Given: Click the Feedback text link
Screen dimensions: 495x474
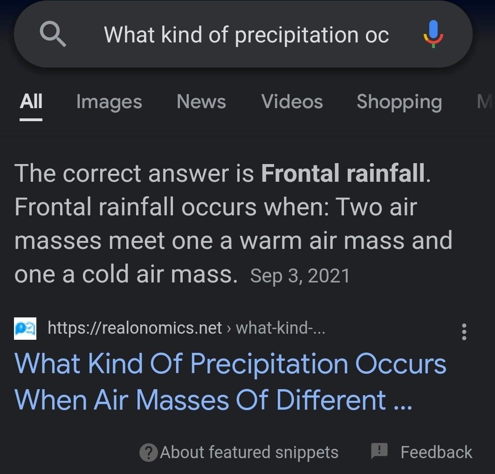Looking at the screenshot, I should 436,452.
